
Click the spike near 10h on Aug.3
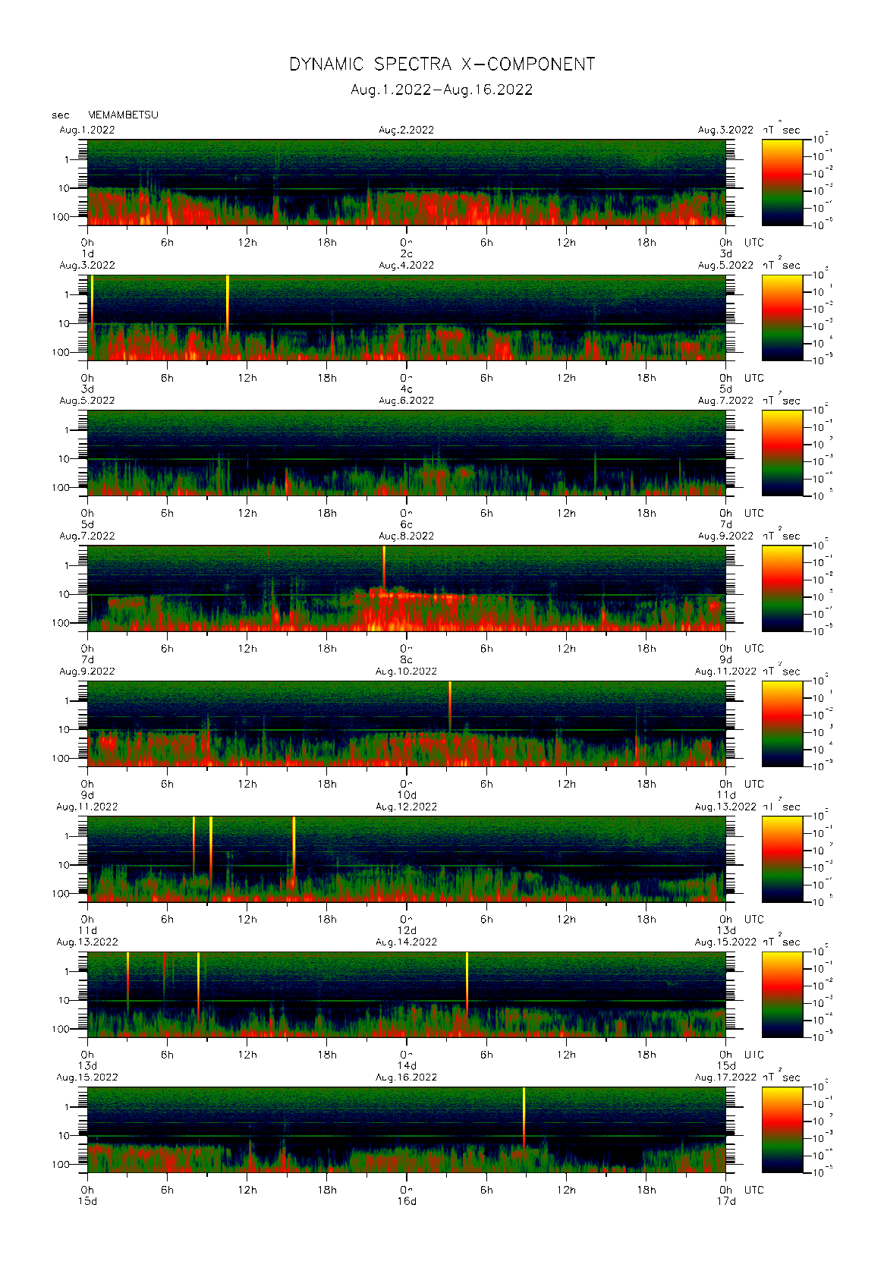click(x=228, y=307)
